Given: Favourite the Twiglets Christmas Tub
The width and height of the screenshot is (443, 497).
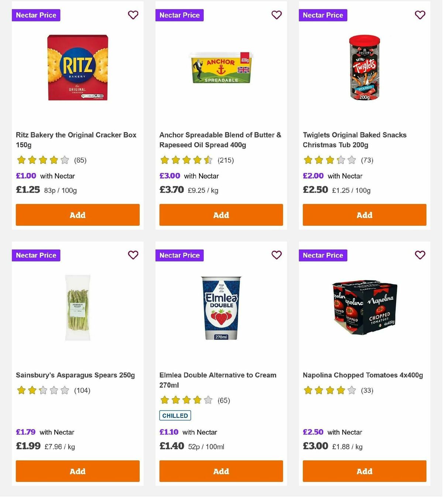Looking at the screenshot, I should [420, 15].
